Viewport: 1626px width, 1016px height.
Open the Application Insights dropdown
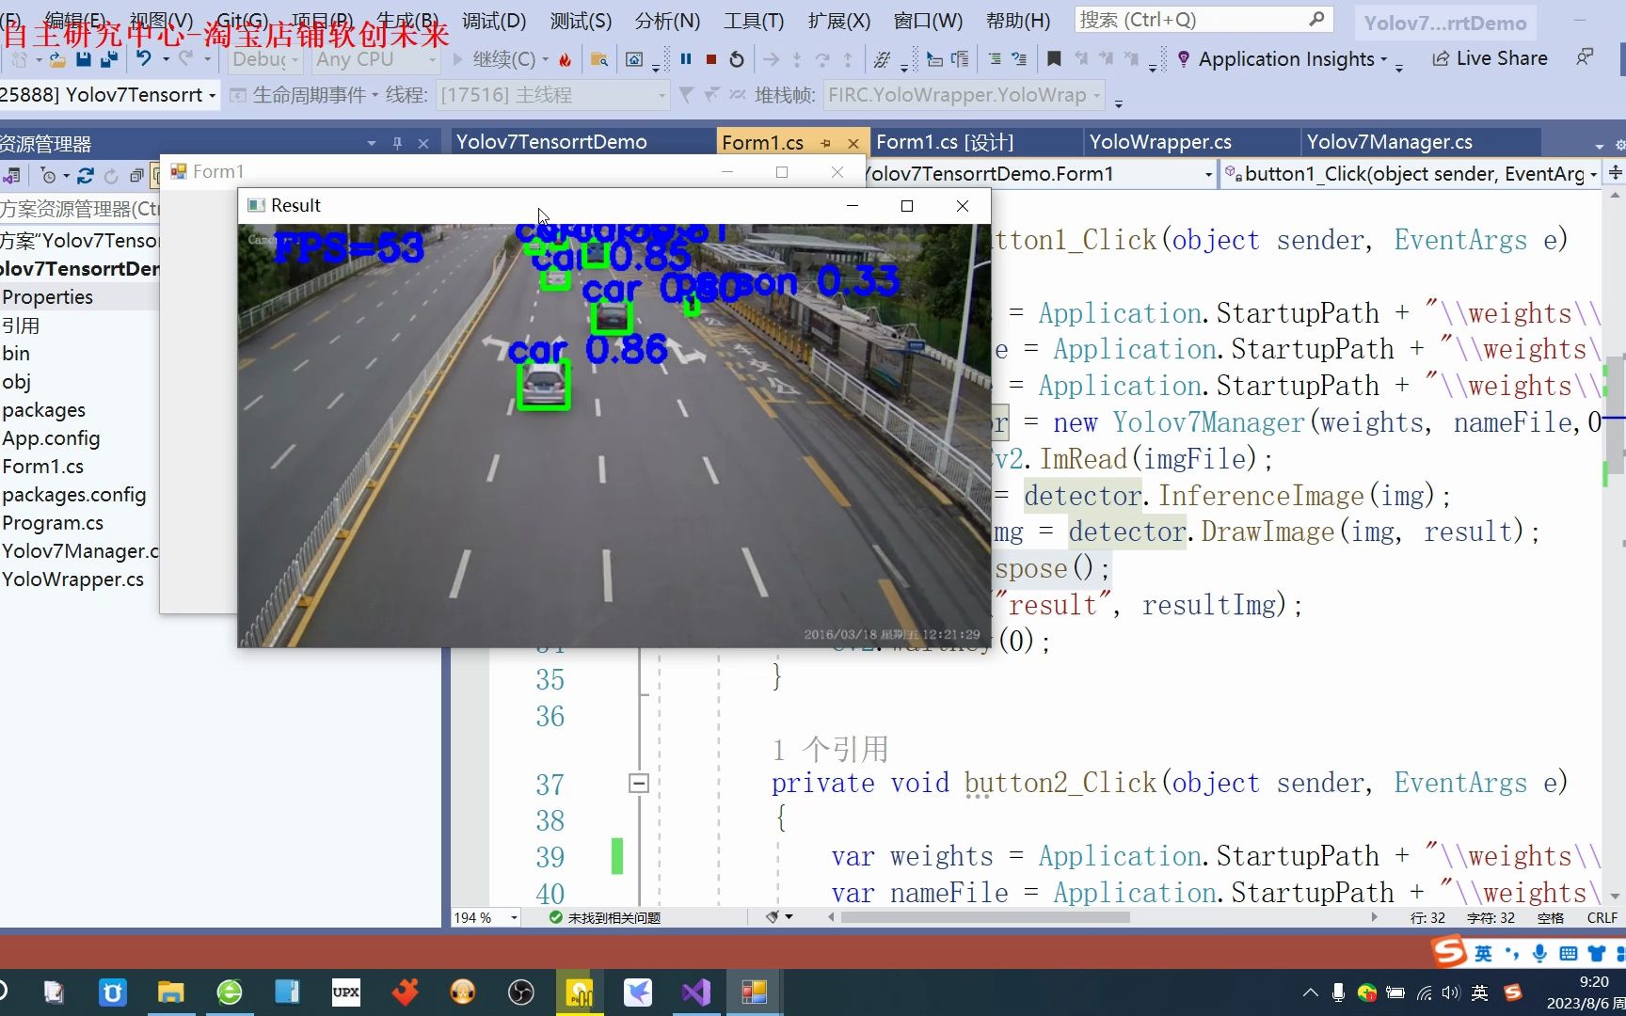[1287, 58]
